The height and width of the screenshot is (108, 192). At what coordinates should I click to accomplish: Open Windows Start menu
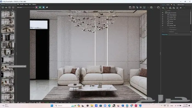52,106
